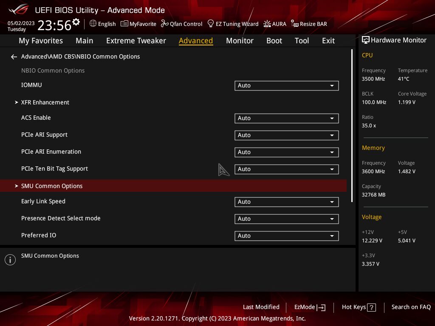
Task: Click the +3.3V value 3.357 V
Action: coord(370,264)
